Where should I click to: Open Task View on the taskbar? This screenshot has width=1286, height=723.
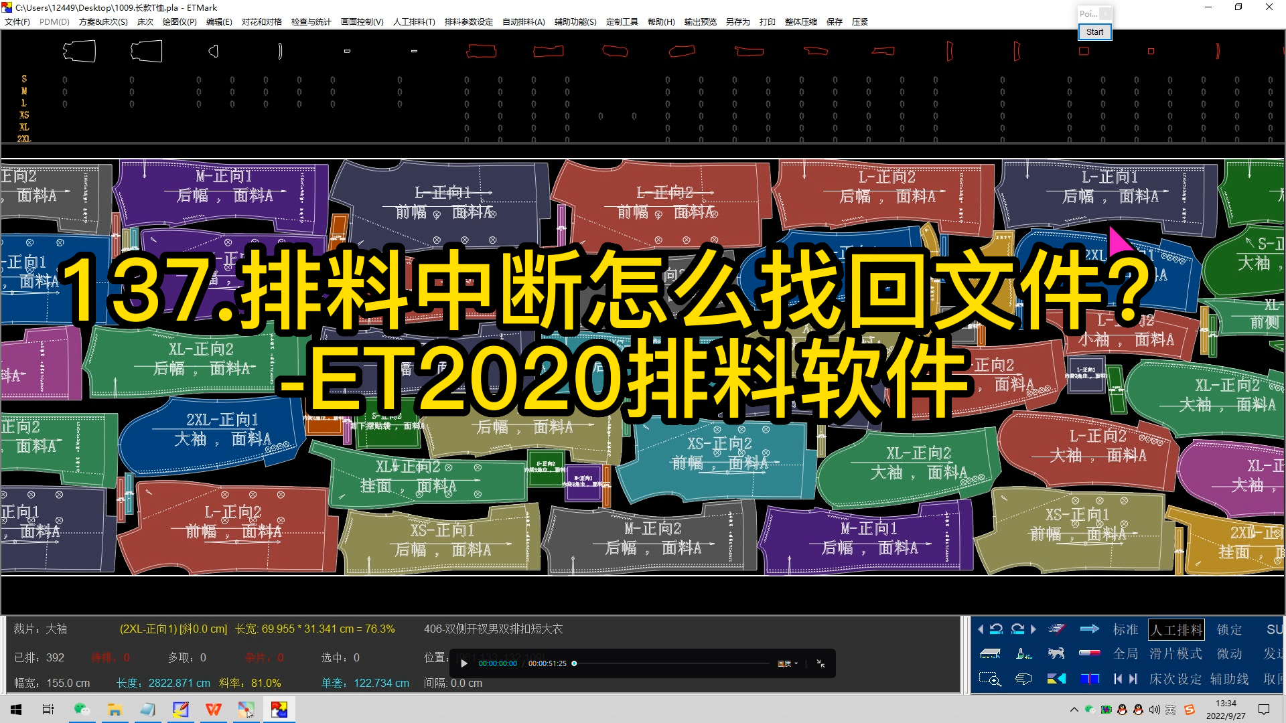[x=48, y=710]
